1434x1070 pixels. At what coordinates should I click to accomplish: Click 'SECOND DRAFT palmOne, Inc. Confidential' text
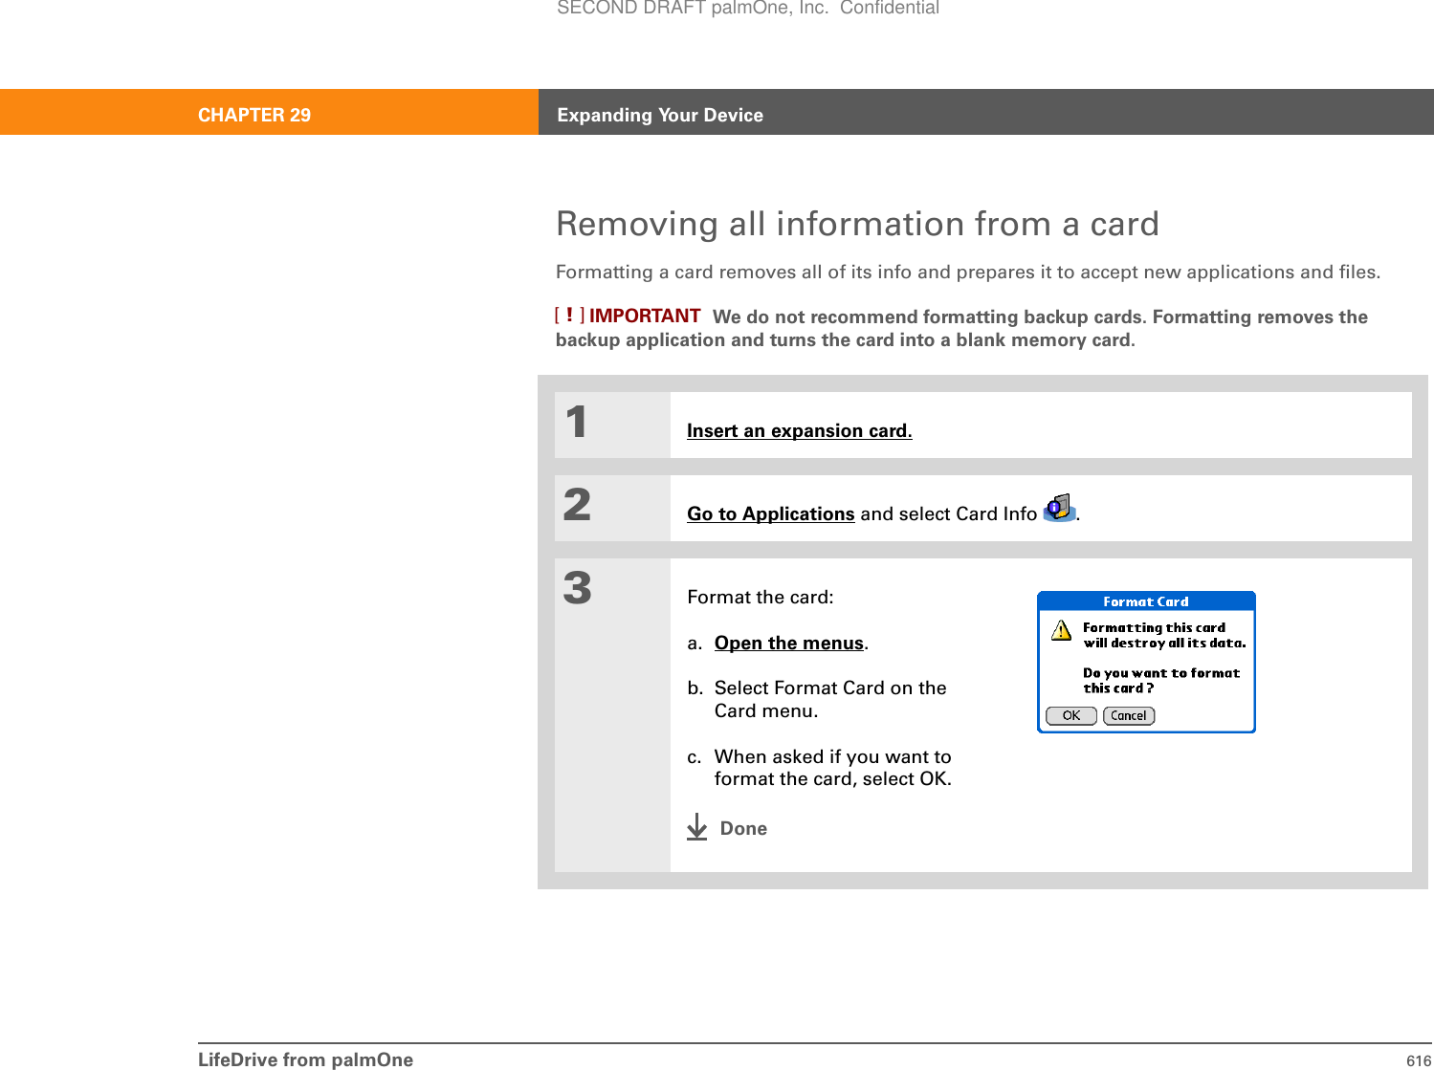point(748,8)
